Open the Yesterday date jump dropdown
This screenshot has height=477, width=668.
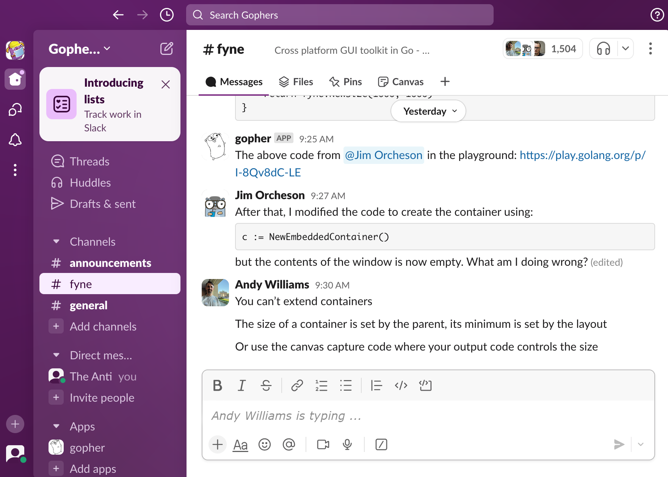pyautogui.click(x=428, y=111)
